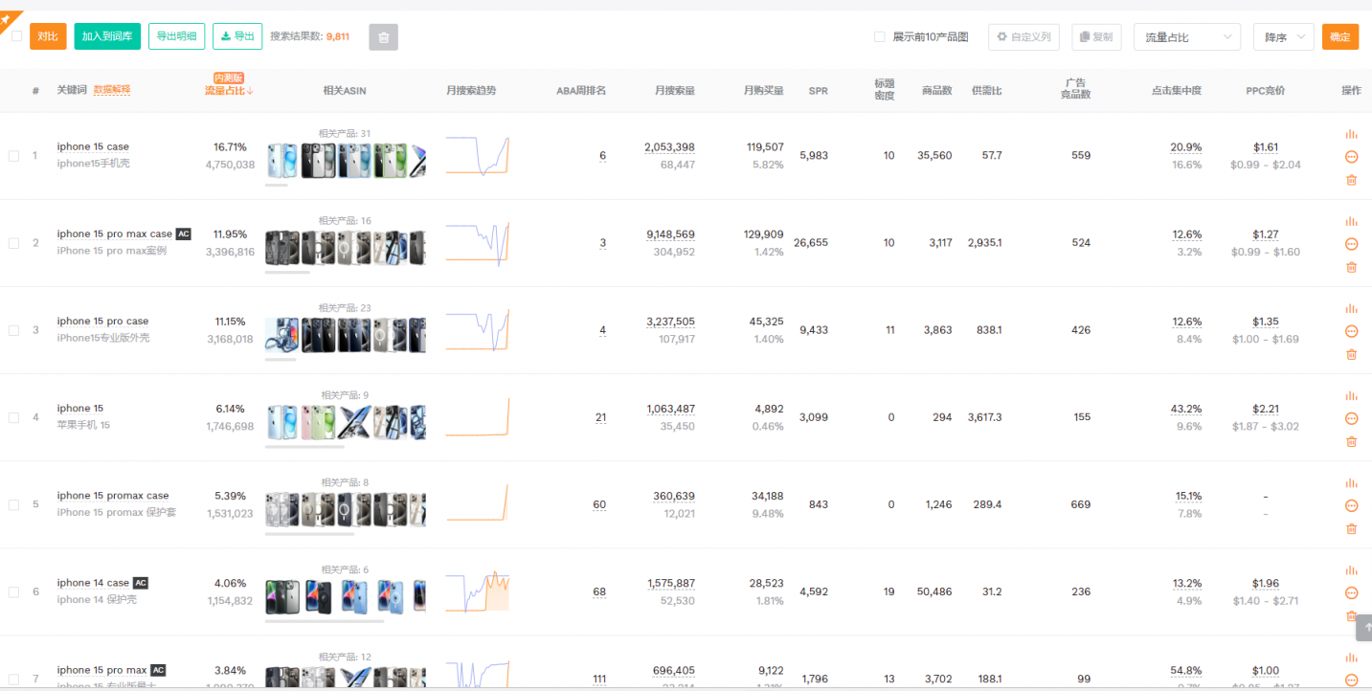Open the 流量占比 sort field dropdown
The image size is (1372, 691).
(x=1187, y=37)
